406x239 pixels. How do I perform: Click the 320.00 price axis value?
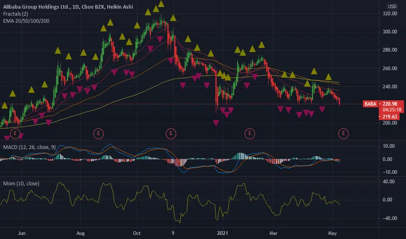tap(390, 13)
